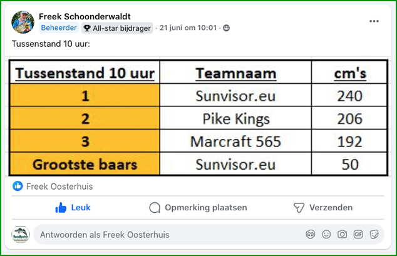Click the Verzenden paper plane icon
The height and width of the screenshot is (256, 397).
pos(299,208)
